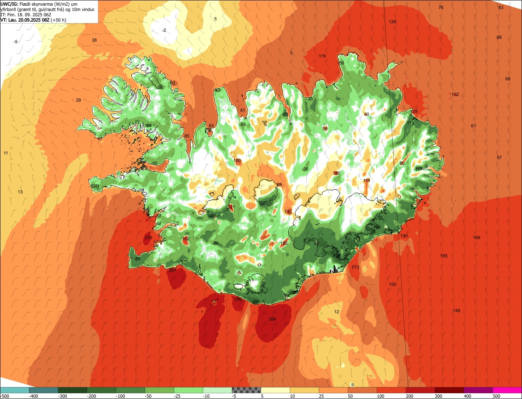Image resolution: width=522 pixels, height=399 pixels.
Task: Click the 'IT: Fim. 18. 09. 2025 06Z' line
Action: pyautogui.click(x=26, y=14)
